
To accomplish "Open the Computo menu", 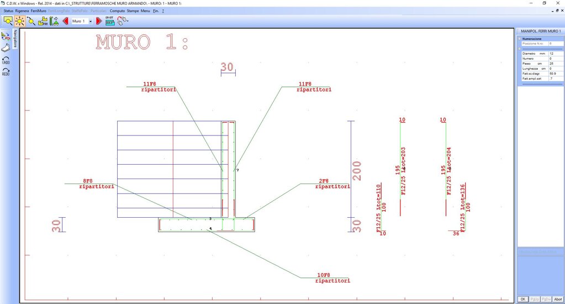I will 117,11.
